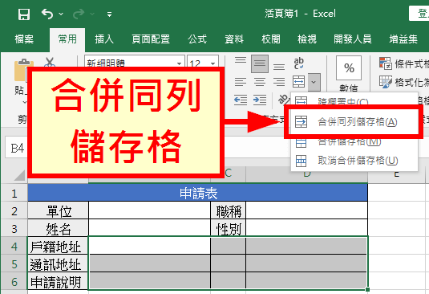Click the percent number format icon
Image resolution: width=429 pixels, height=294 pixels.
coord(349,67)
